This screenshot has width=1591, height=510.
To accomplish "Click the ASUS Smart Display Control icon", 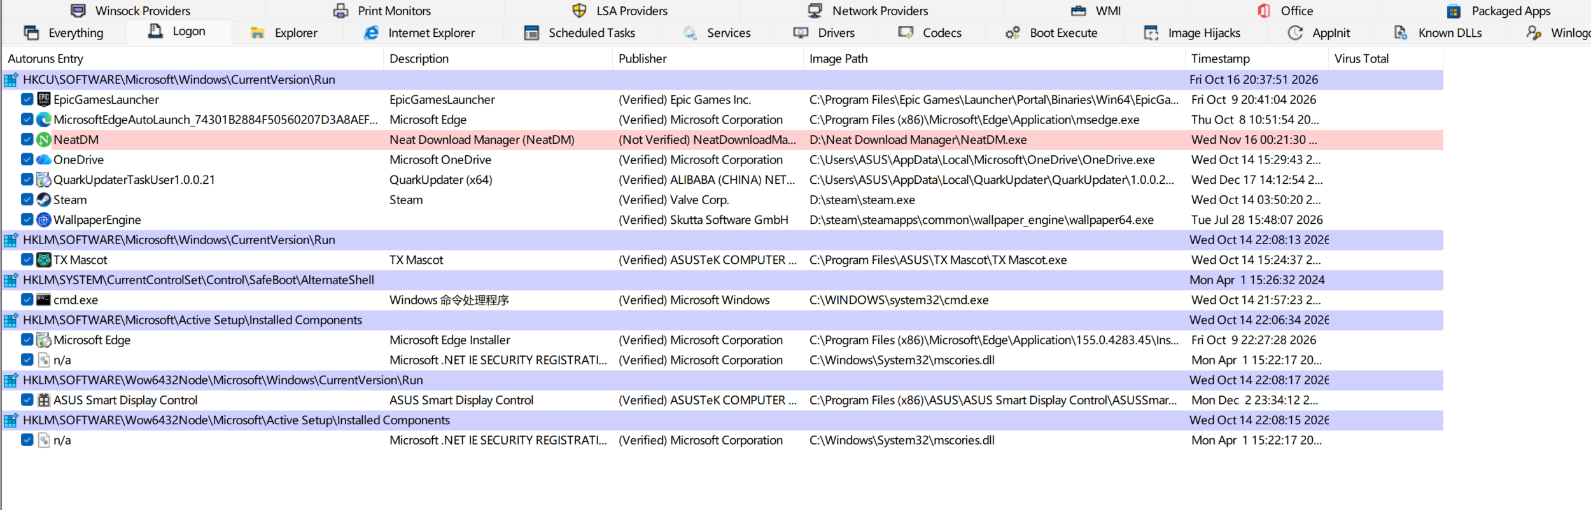I will [44, 400].
